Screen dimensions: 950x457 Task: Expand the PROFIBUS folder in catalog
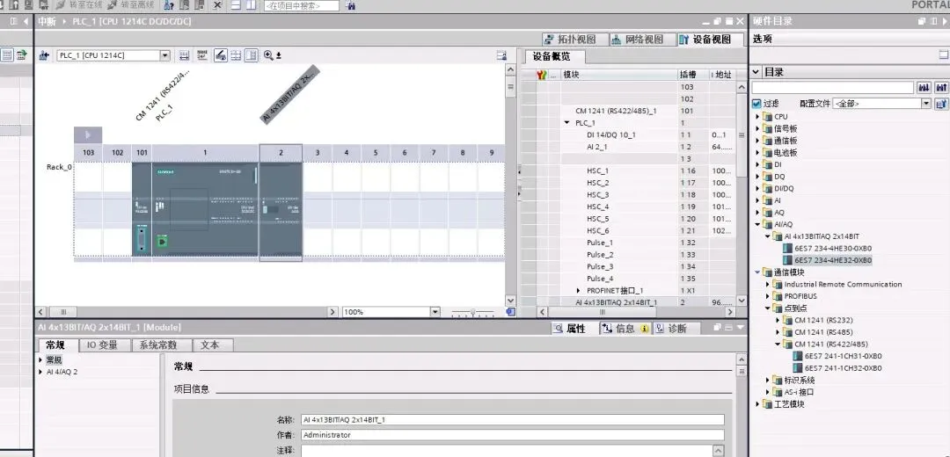(x=768, y=296)
